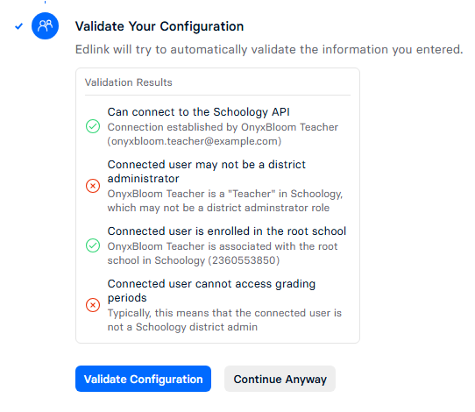
Task: Click green check icon for Schoology API connection
Action: point(93,126)
